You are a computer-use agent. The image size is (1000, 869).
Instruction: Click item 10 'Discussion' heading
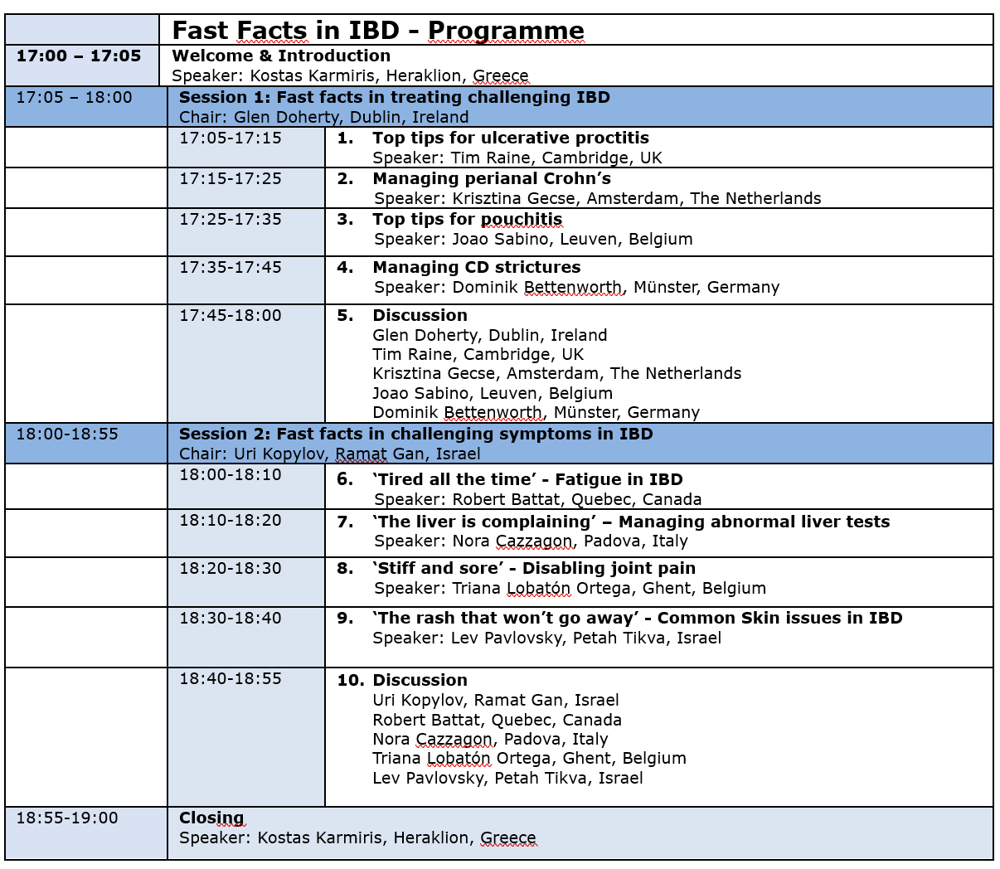[x=420, y=680]
